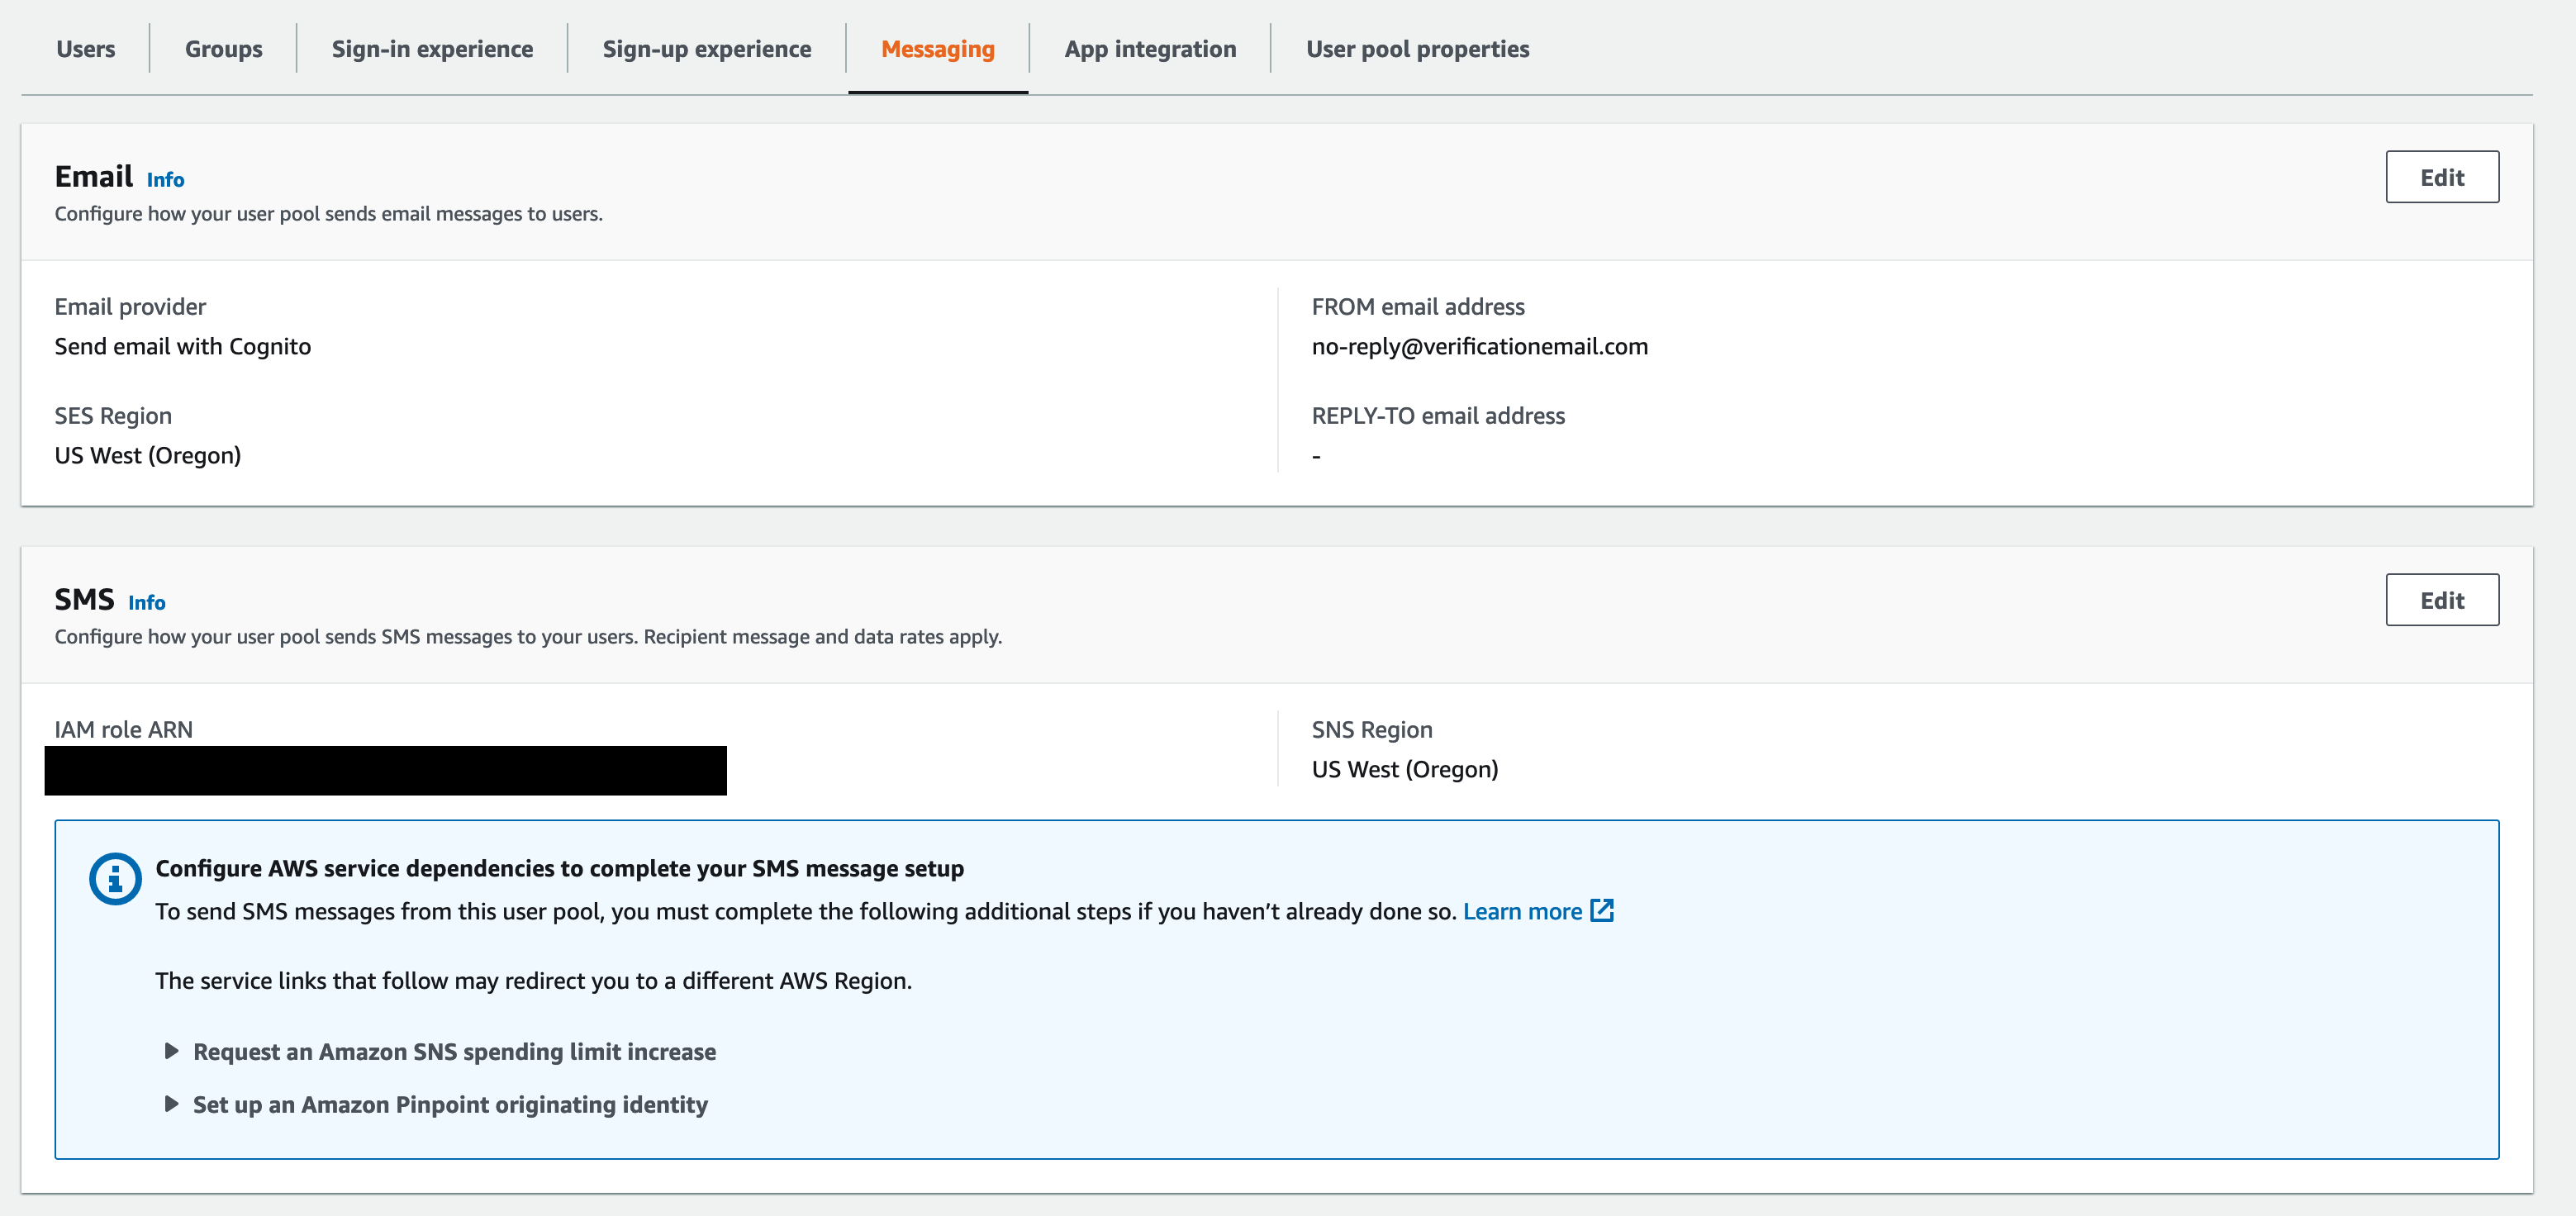Switch to the Users tab

(x=85, y=48)
